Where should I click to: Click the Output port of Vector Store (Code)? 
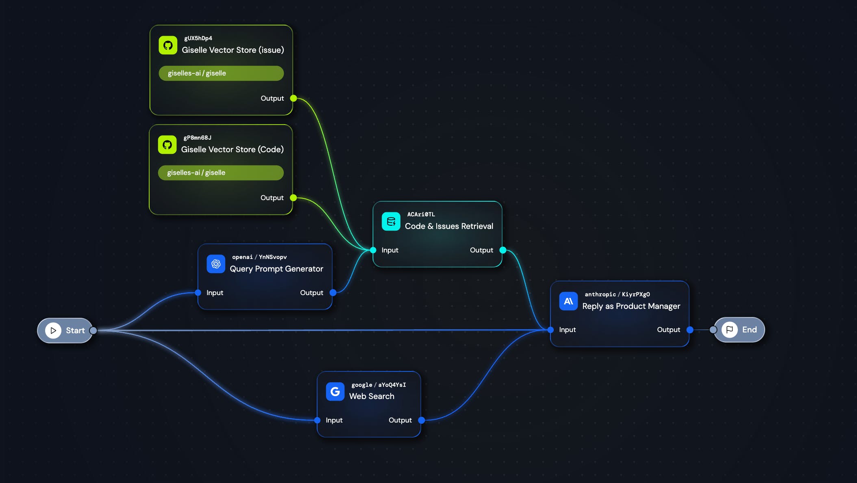(x=293, y=198)
